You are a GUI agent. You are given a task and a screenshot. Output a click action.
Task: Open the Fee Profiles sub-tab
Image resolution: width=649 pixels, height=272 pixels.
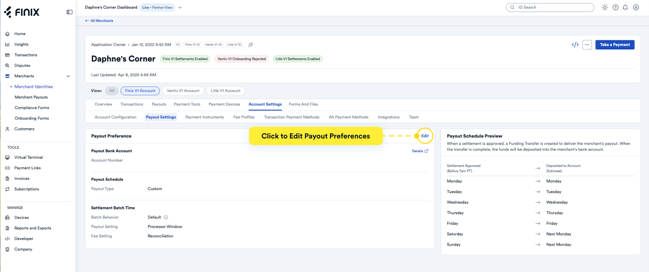click(244, 117)
